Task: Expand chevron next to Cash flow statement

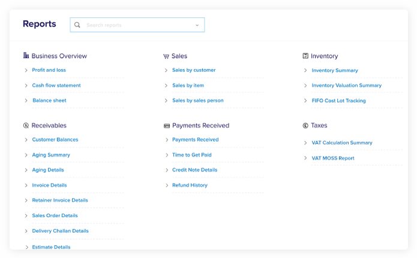Action: tap(26, 85)
